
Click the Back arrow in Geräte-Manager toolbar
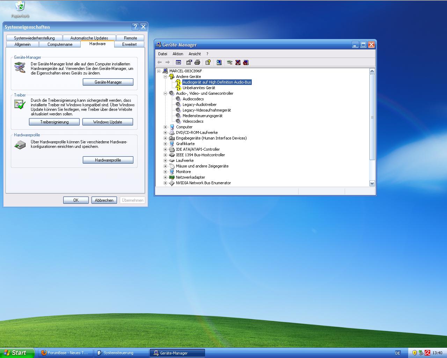pos(160,62)
